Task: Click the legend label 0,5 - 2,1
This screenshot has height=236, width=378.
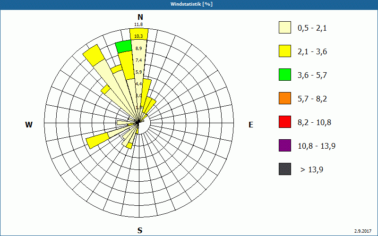Action: point(312,28)
